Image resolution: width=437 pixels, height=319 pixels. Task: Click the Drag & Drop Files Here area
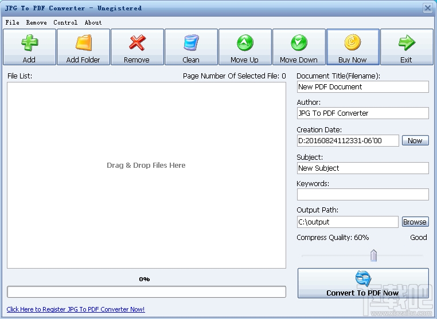146,175
